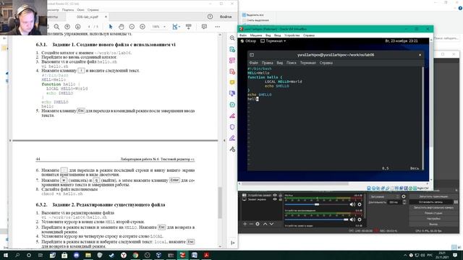This screenshot has width=463, height=260.
Task: Mute the Mic/Aux audio speaker icon
Action: (x=352, y=204)
